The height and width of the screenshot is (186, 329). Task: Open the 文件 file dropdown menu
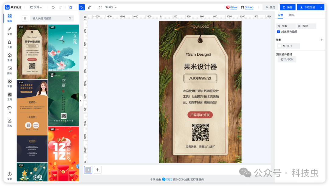[x=36, y=7]
